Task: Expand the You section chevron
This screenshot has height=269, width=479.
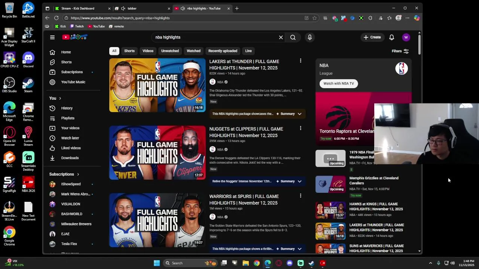Action: point(60,98)
